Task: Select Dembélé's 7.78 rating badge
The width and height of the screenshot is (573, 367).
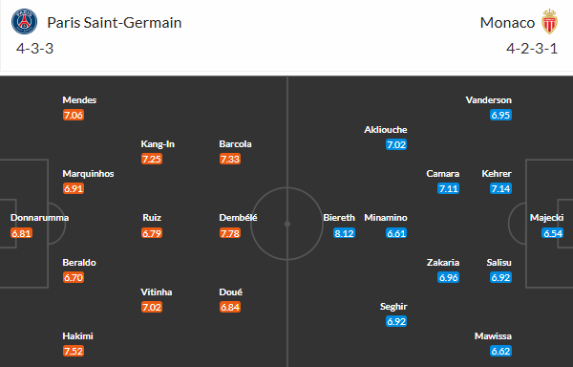Action: pos(230,233)
